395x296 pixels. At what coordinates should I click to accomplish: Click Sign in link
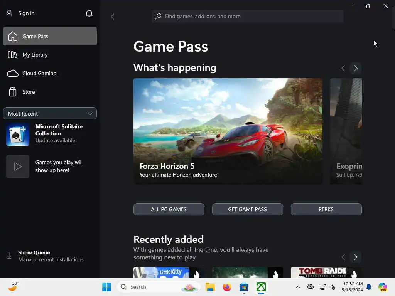[x=26, y=13]
